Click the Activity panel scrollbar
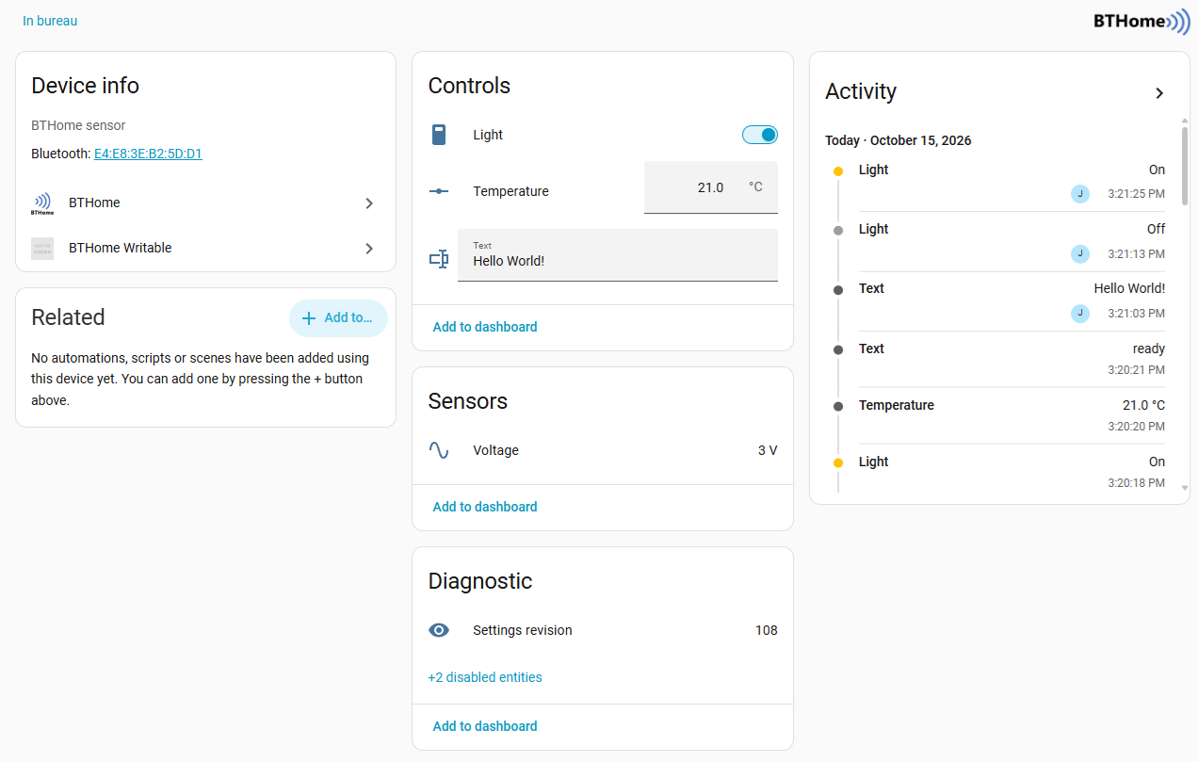1198x762 pixels. tap(1185, 166)
